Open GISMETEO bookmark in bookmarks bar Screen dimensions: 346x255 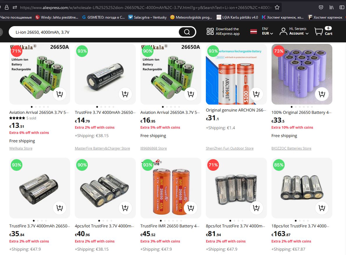coord(104,17)
